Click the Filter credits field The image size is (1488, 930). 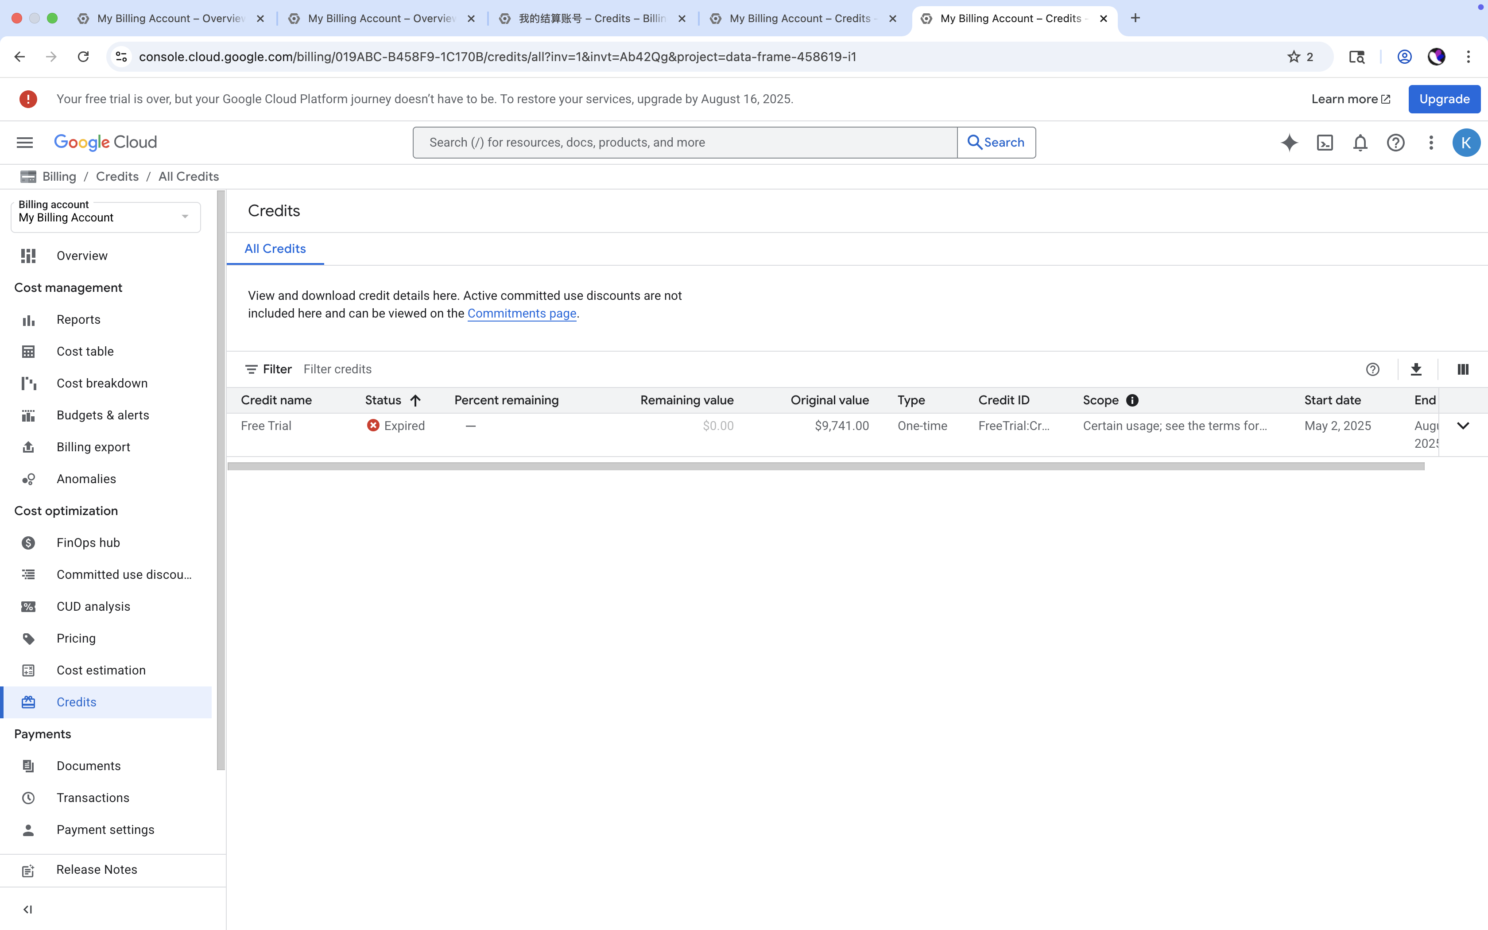tap(337, 369)
